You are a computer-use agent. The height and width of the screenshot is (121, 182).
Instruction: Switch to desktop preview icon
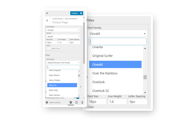click(x=71, y=102)
